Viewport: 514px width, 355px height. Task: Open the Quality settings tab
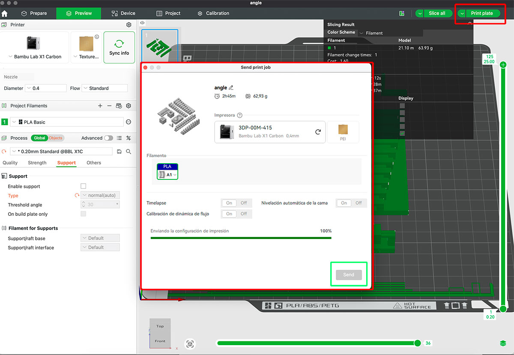coord(10,163)
